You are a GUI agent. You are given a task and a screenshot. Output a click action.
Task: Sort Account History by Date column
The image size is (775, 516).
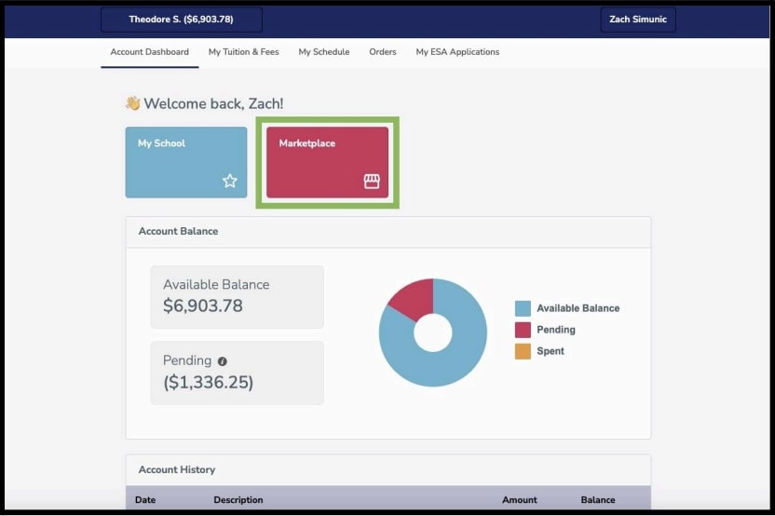(145, 500)
